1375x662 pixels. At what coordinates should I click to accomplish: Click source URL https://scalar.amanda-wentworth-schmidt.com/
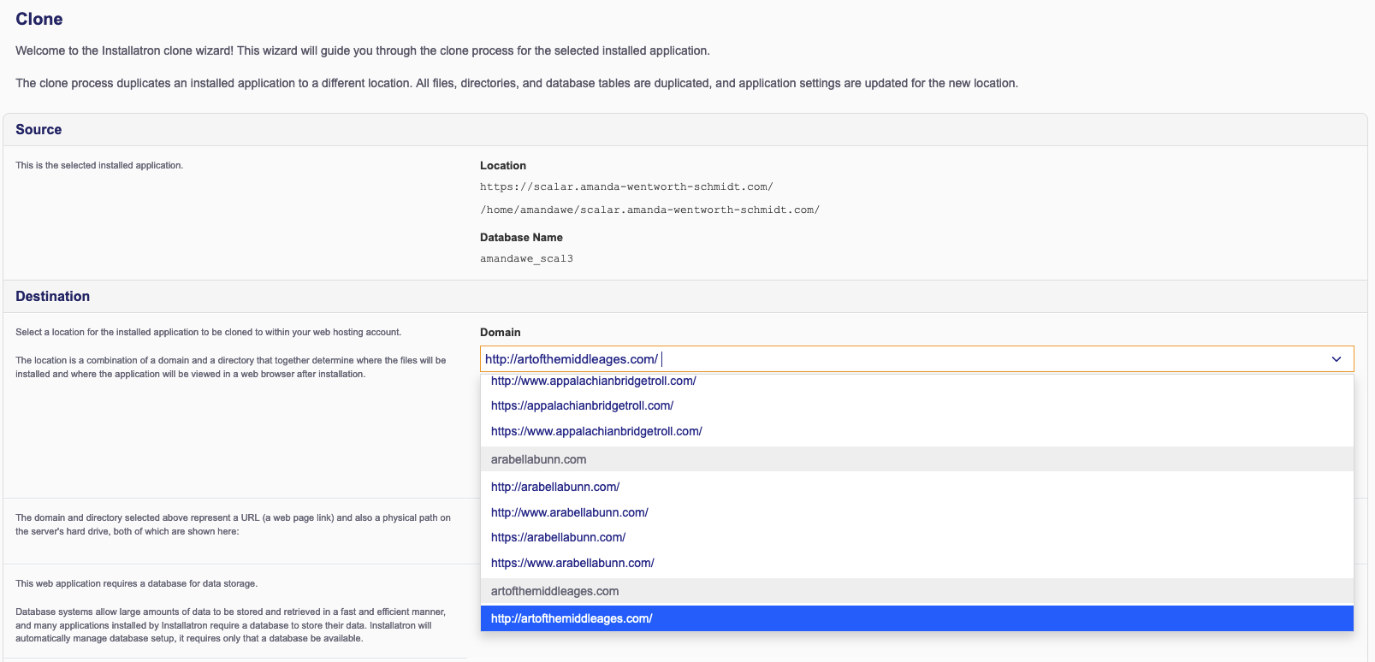tap(626, 186)
